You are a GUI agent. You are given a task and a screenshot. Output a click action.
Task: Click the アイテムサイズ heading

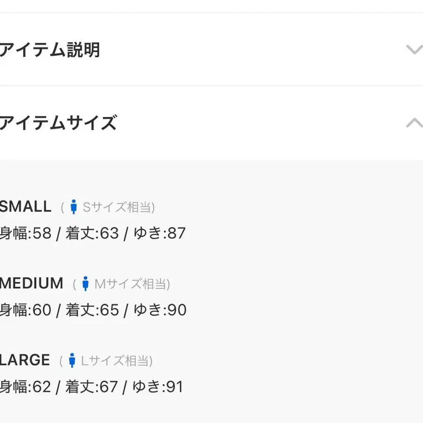click(x=58, y=123)
